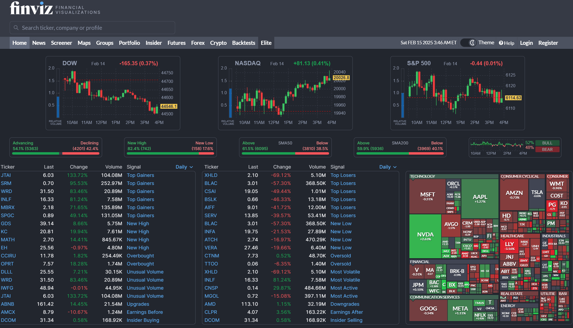Screen dimensions: 573x328
Task: Open the Forex page
Action: (x=198, y=43)
